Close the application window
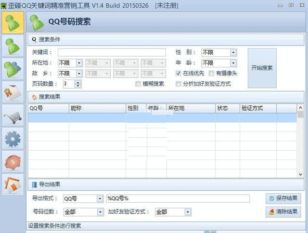 302,5
